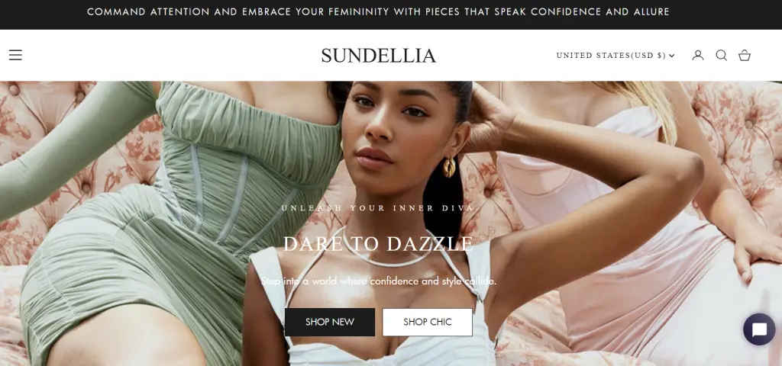Open the hamburger navigation menu
Image resolution: width=782 pixels, height=366 pixels.
point(15,55)
